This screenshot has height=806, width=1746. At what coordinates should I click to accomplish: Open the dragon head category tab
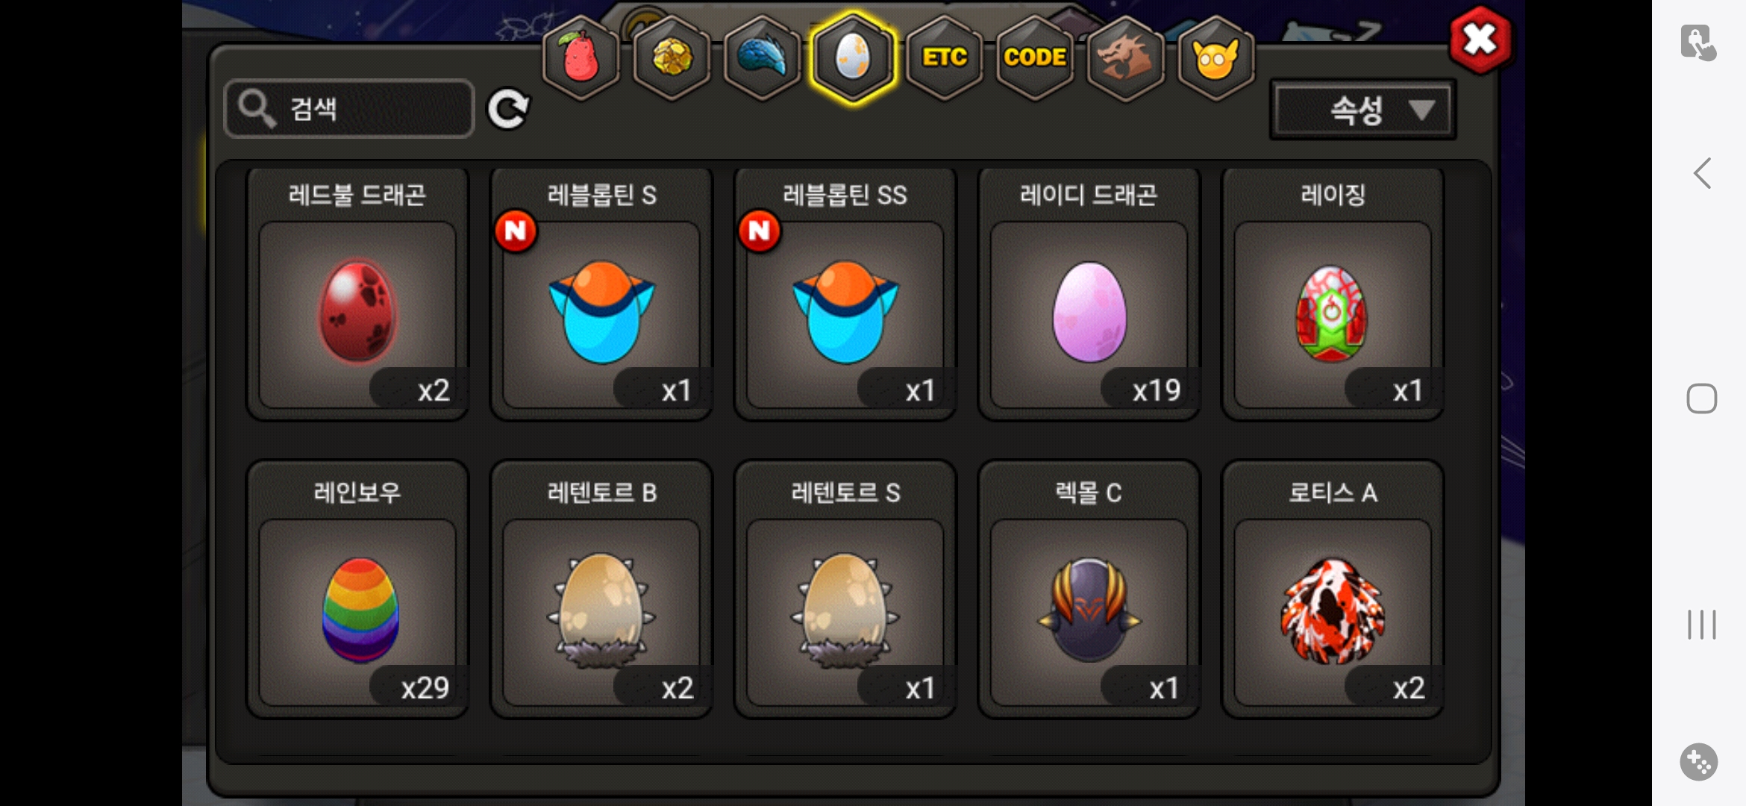pos(1125,57)
